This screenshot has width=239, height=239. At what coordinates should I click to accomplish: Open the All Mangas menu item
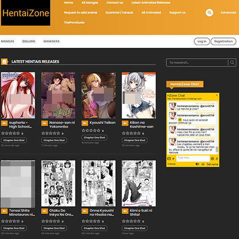pyautogui.click(x=90, y=3)
